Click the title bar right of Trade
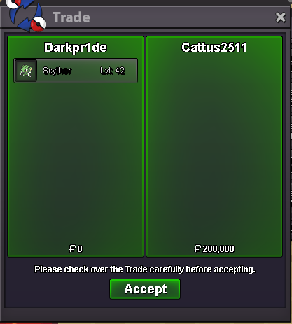Image resolution: width=292 pixels, height=324 pixels. (182, 17)
